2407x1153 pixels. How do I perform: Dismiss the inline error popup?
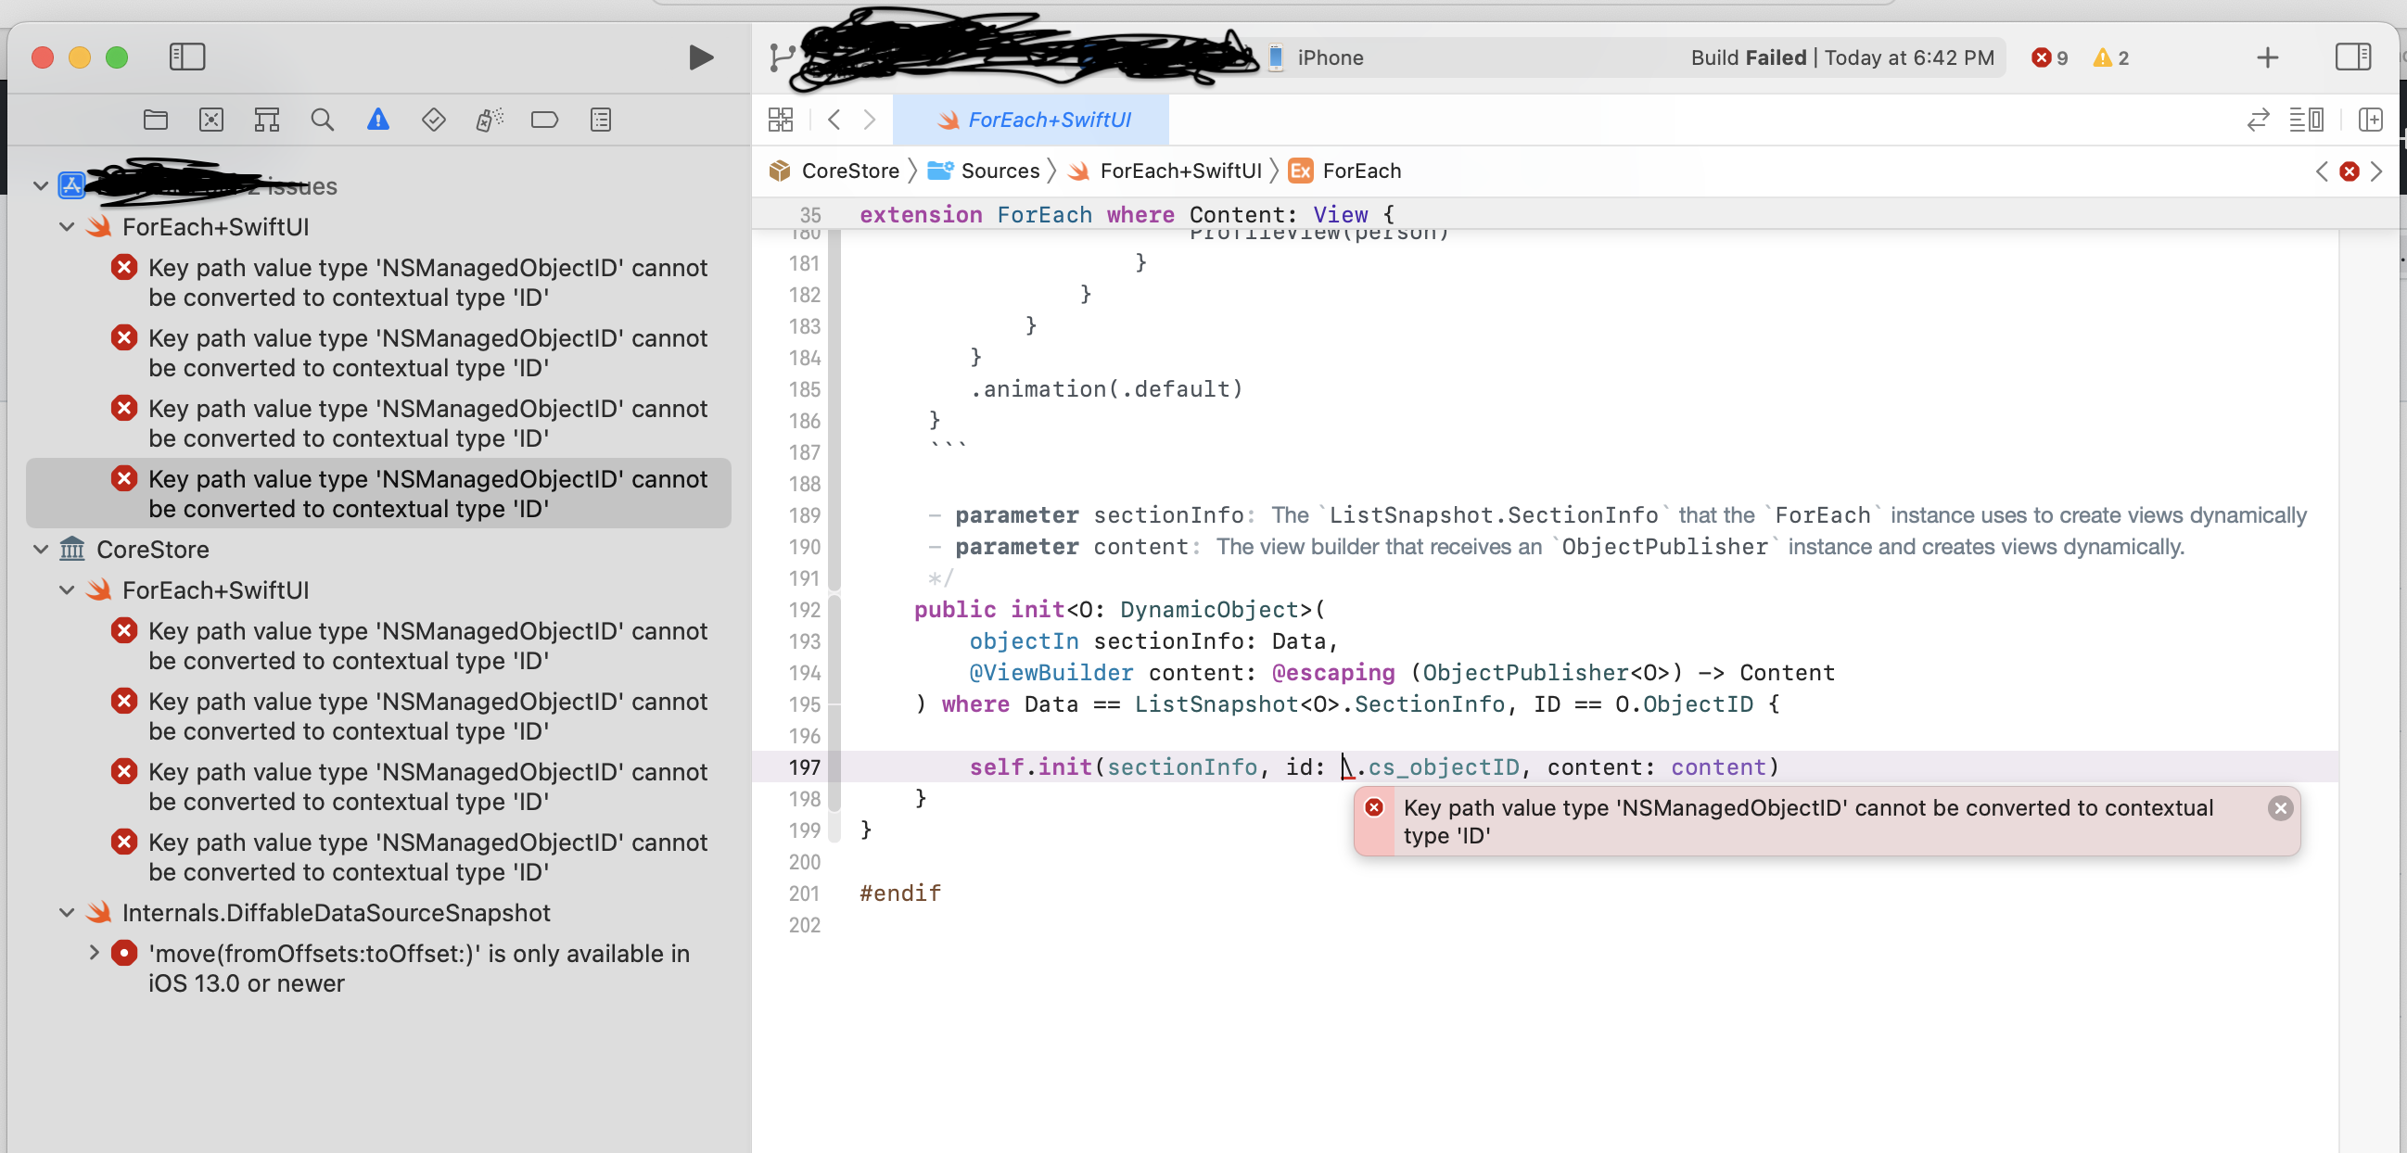(x=2280, y=808)
